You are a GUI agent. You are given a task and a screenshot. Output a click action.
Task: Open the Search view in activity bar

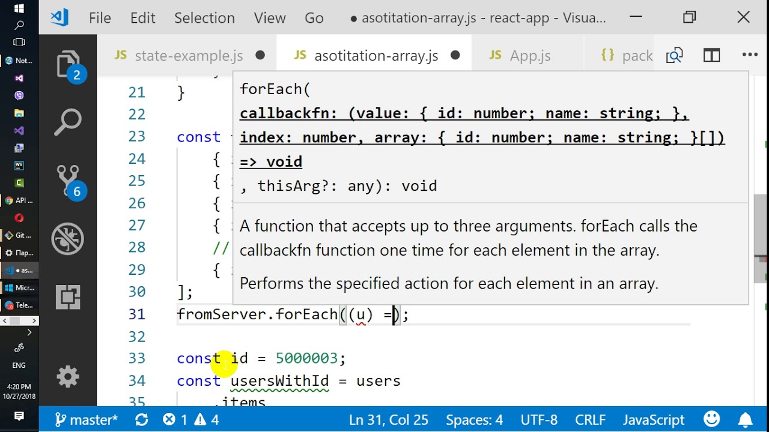pyautogui.click(x=68, y=122)
